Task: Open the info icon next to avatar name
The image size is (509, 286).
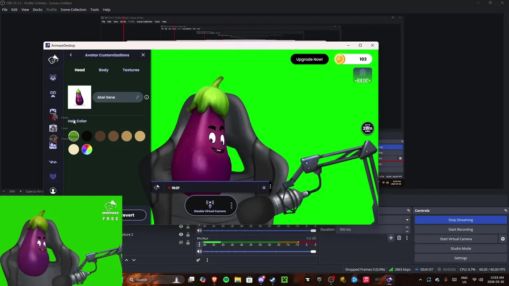Action: (x=146, y=97)
